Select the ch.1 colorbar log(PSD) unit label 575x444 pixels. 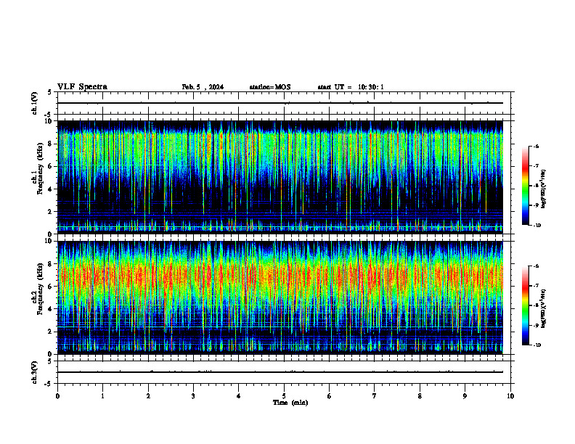click(x=543, y=189)
